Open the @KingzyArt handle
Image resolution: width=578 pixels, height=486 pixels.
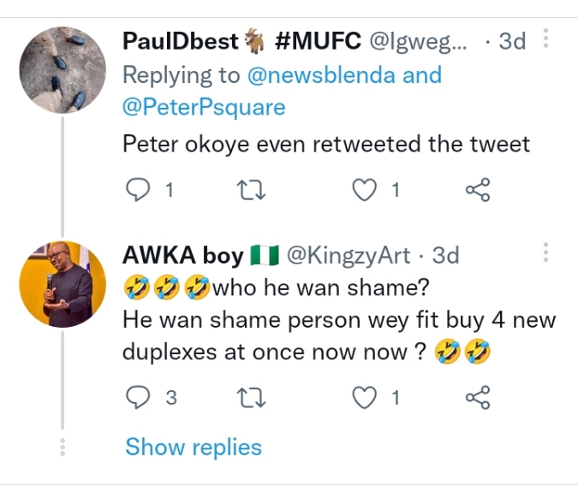(346, 255)
